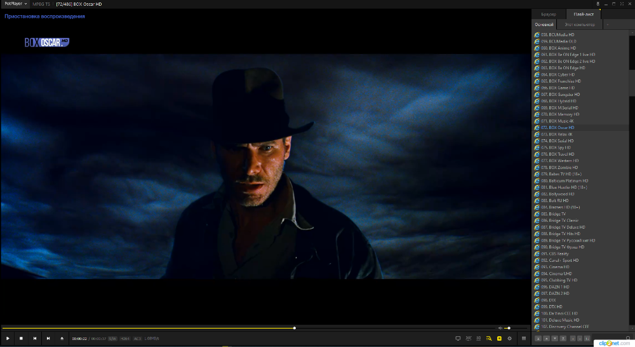The image size is (635, 347).
Task: Click the playlist search field
Action: (612, 337)
